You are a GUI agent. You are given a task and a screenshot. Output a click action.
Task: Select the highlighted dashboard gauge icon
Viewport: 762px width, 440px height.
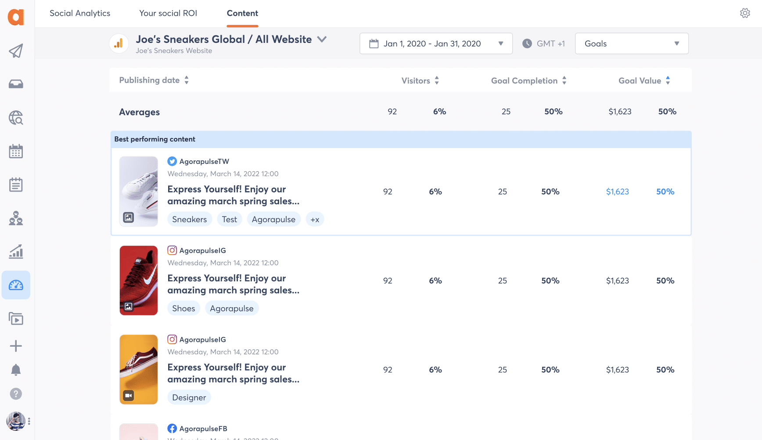pos(16,285)
